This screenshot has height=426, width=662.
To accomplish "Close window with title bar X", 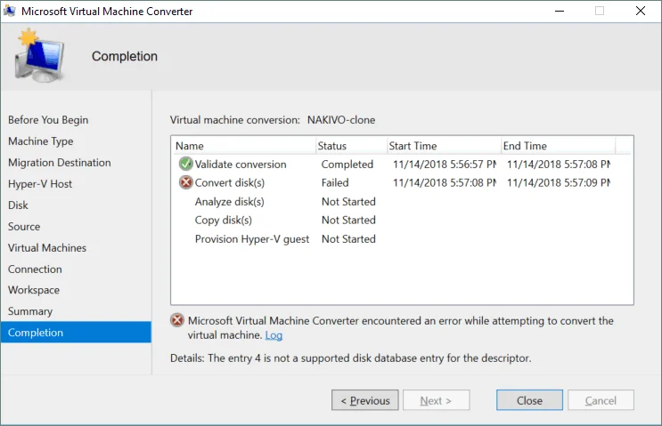I will [x=641, y=11].
